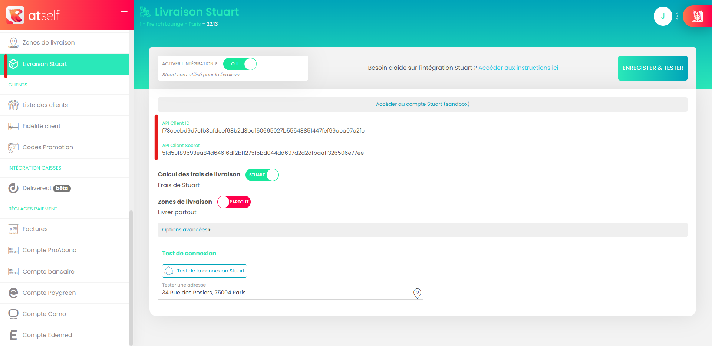The height and width of the screenshot is (346, 712).
Task: Click the Compte Edenred E icon
Action: click(13, 335)
